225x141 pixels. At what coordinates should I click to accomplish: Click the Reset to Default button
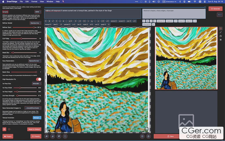pyautogui.click(x=34, y=129)
